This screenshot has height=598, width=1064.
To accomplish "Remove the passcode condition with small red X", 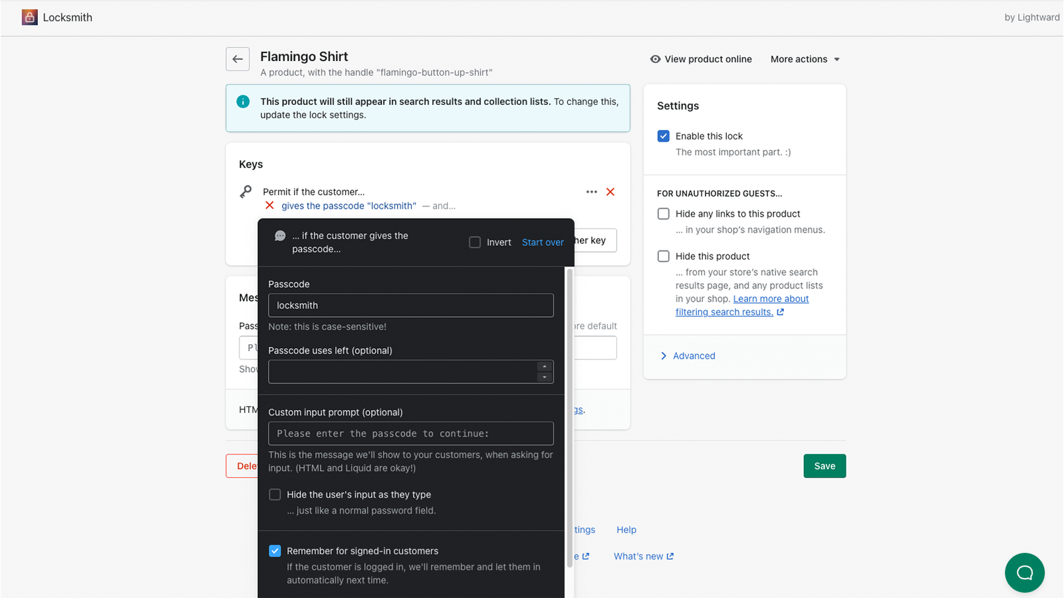I will pos(269,206).
